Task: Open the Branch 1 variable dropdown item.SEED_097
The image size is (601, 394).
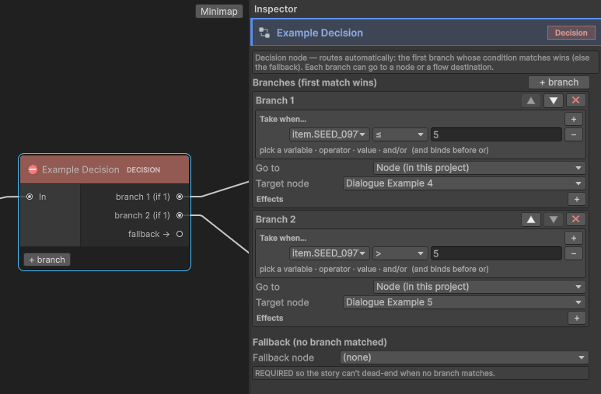Action: pyautogui.click(x=329, y=134)
